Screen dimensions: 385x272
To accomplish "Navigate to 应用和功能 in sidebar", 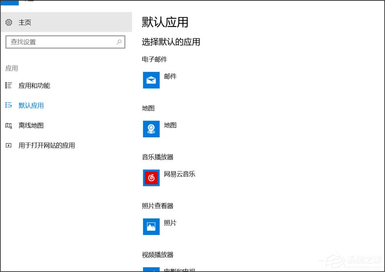I will [34, 86].
